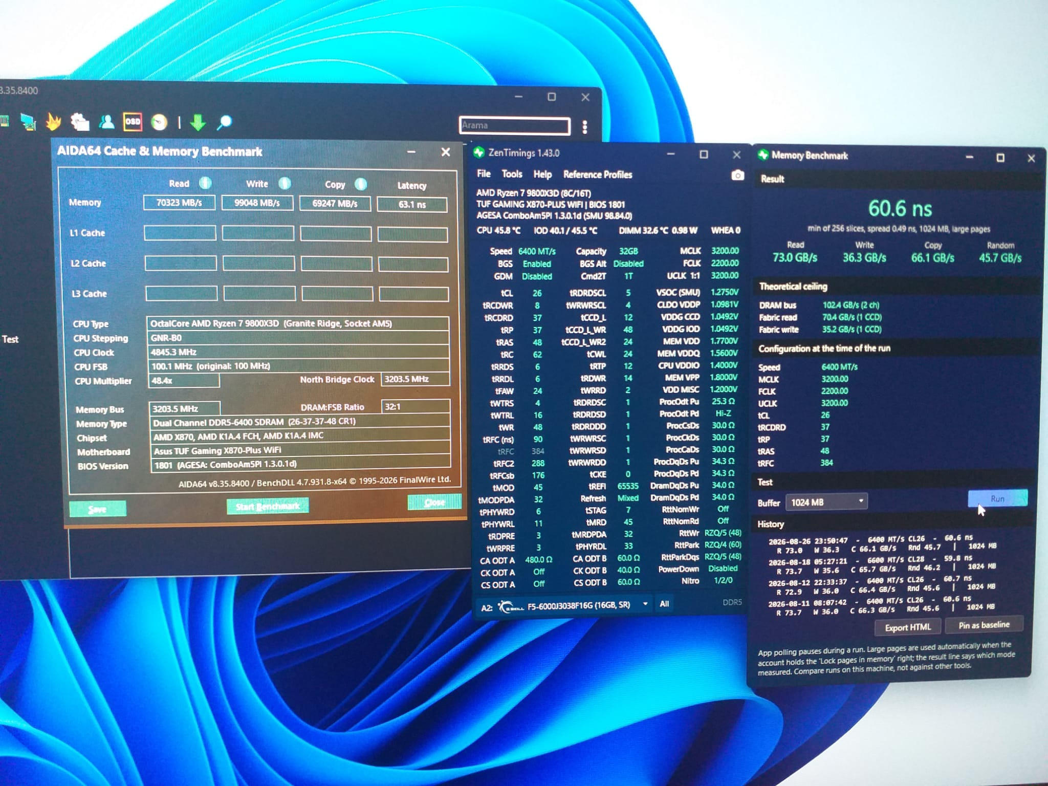Click the Pin as baseline button
This screenshot has height=786, width=1048.
pos(984,625)
